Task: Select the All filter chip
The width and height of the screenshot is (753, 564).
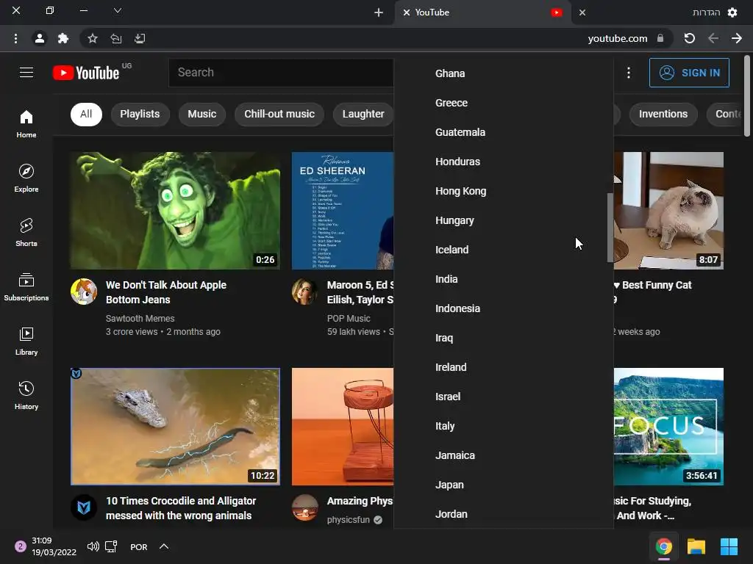Action: (87, 114)
